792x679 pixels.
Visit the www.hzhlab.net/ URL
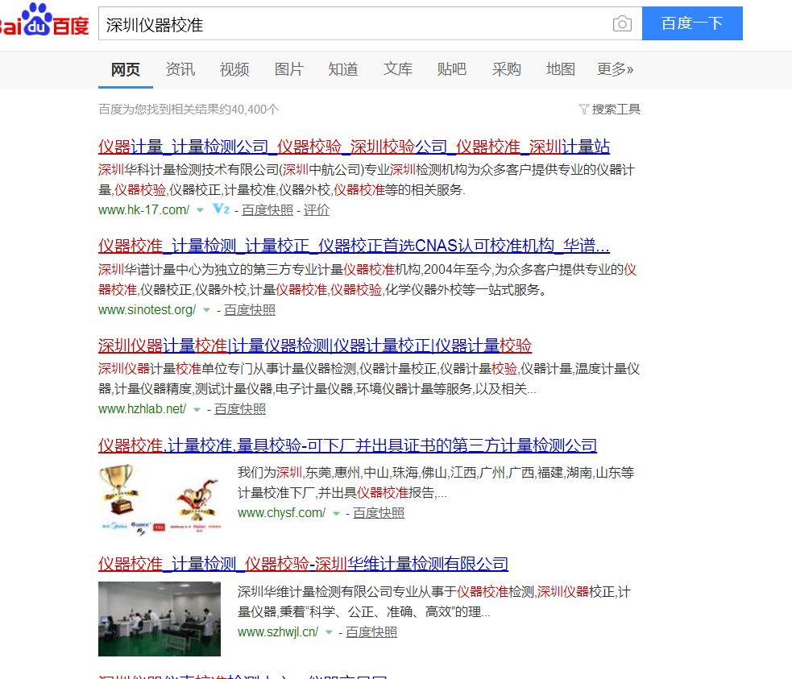(143, 409)
